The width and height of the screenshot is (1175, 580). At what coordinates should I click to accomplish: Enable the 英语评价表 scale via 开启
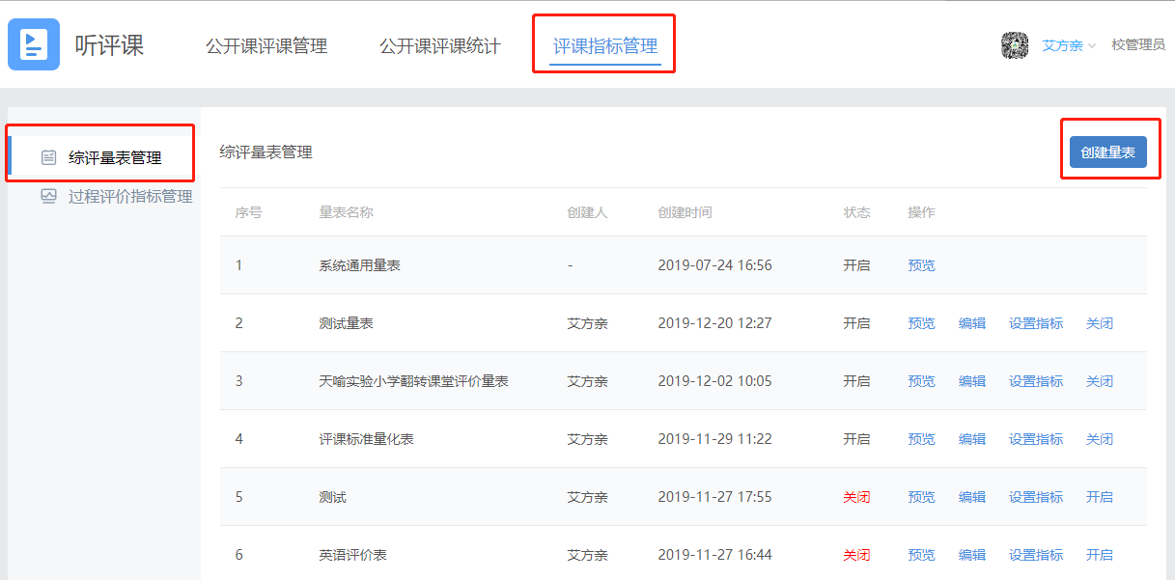coord(1099,555)
